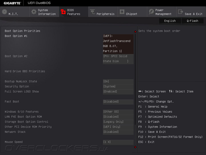Change Mouse Speed [1 X] value
Viewport: 206px width, 155px height.
[x=118, y=142]
